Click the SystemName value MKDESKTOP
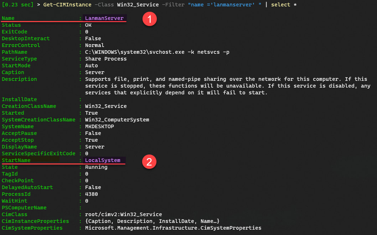Viewport: 377px width, 235px height. coord(99,126)
